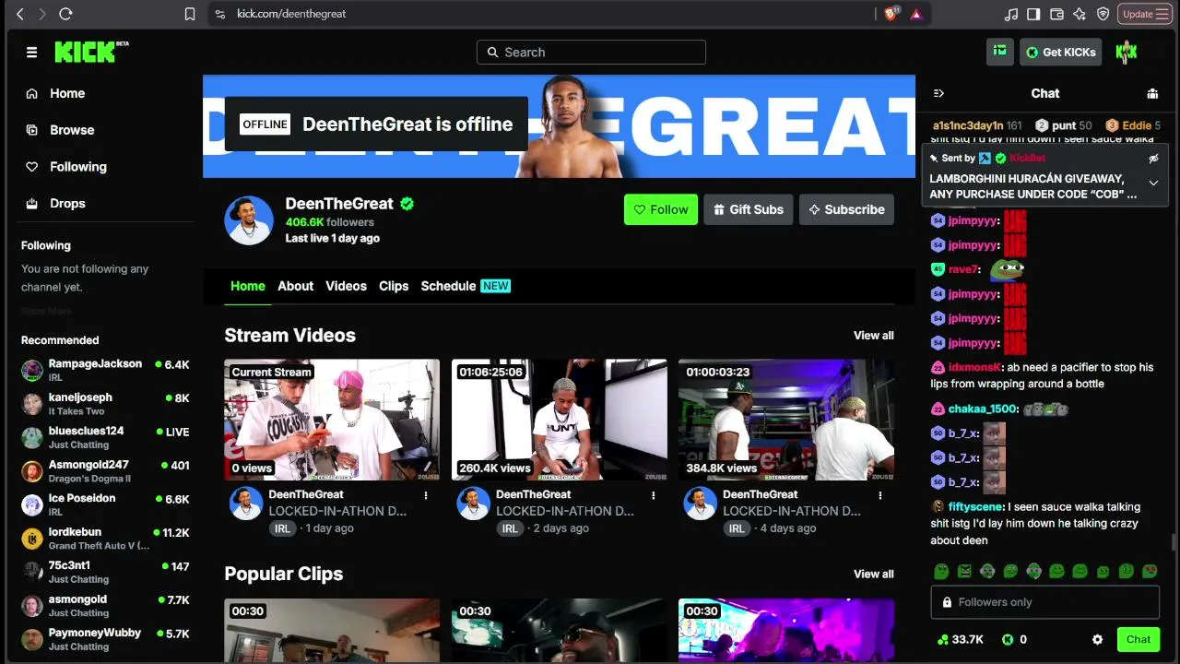This screenshot has height=664, width=1180.
Task: Click the browser address bar URL
Action: pyautogui.click(x=291, y=14)
